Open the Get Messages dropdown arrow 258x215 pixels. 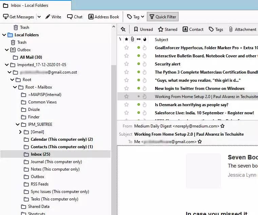[39, 17]
